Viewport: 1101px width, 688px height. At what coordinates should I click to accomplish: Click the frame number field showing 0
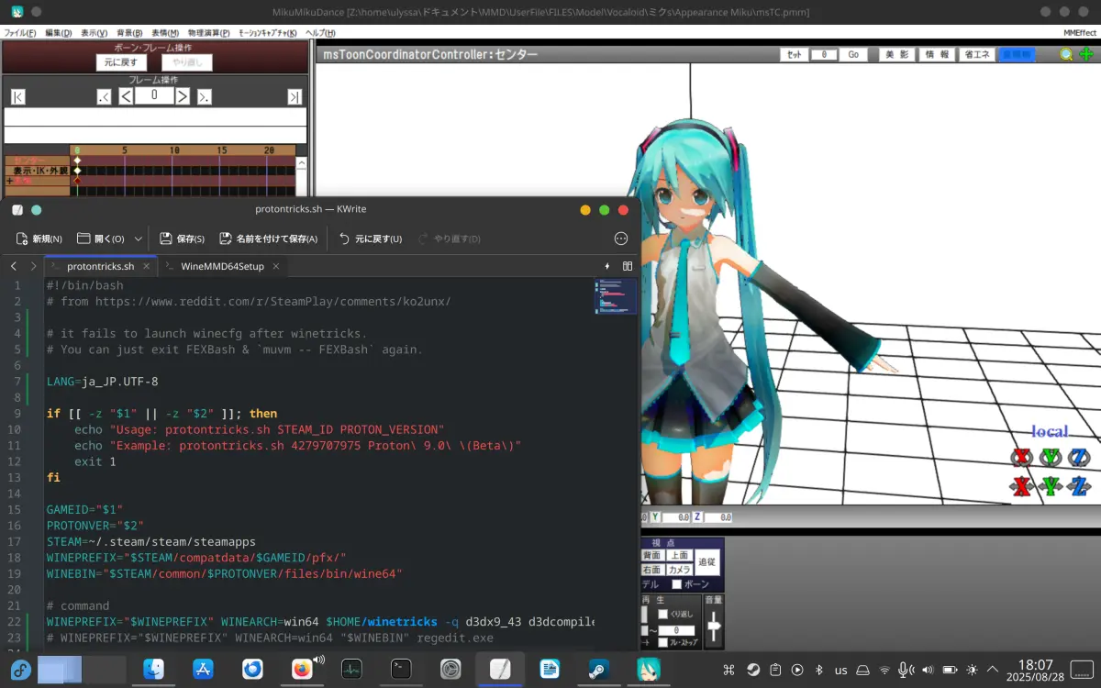click(x=154, y=95)
